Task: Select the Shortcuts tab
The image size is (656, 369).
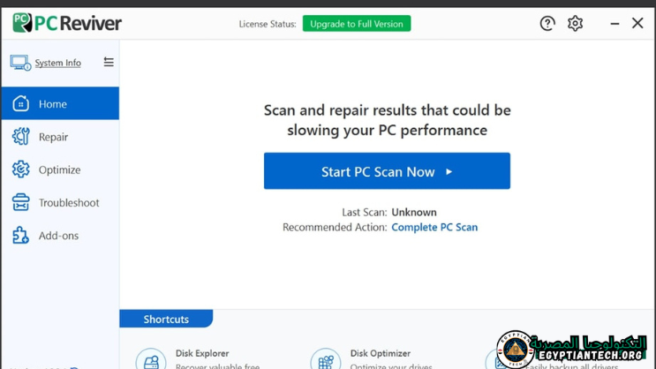Action: click(166, 319)
